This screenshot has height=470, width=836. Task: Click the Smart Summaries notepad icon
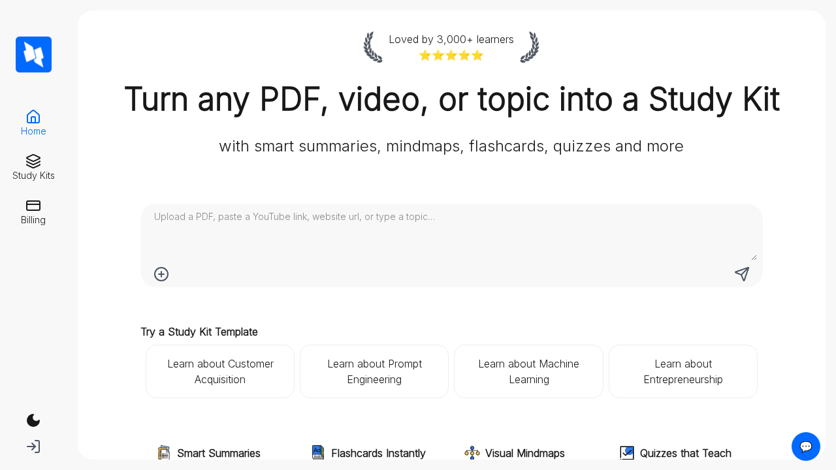pos(164,452)
